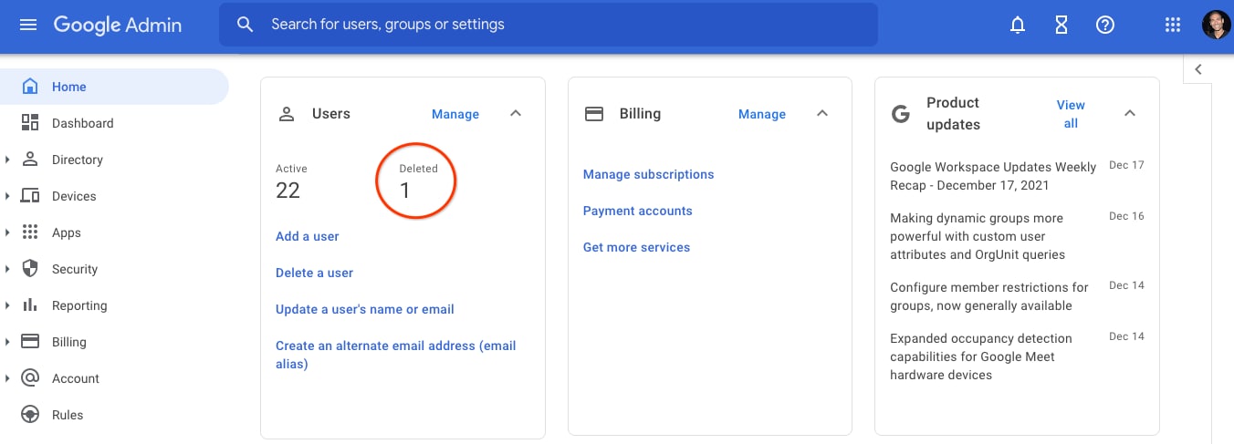The width and height of the screenshot is (1234, 444).
Task: Open the main hamburger menu
Action: (x=28, y=25)
